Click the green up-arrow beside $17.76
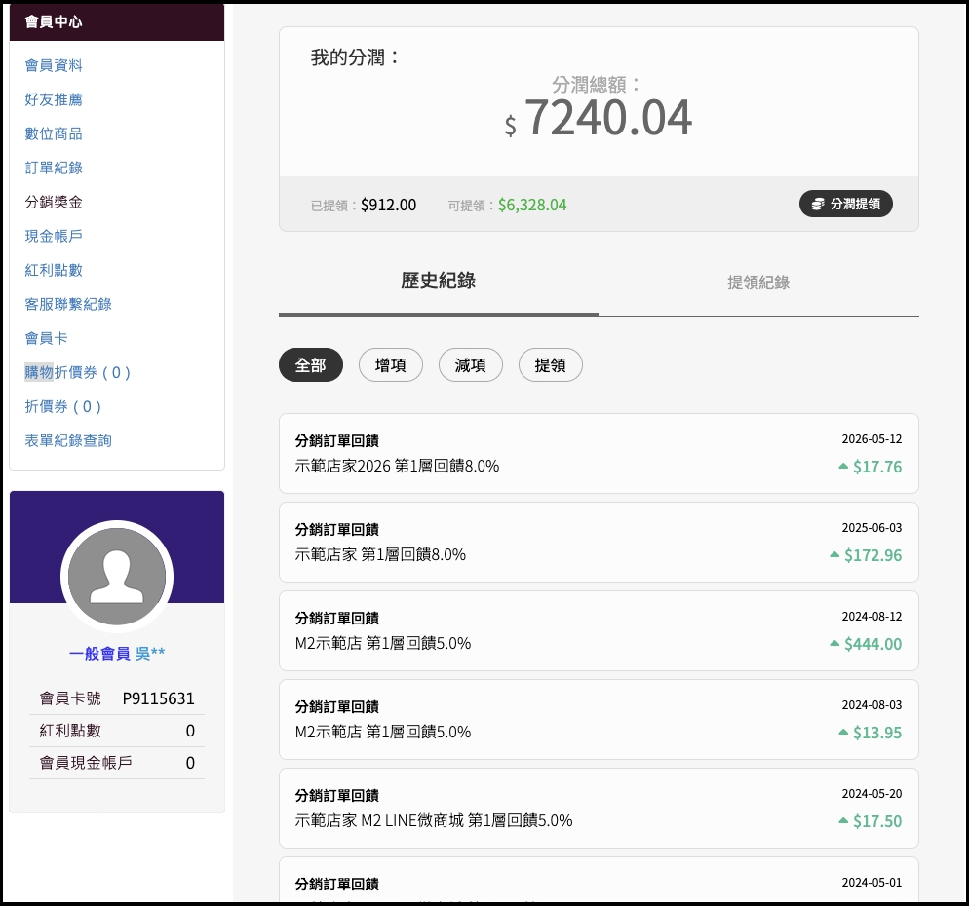969x906 pixels. coord(843,466)
